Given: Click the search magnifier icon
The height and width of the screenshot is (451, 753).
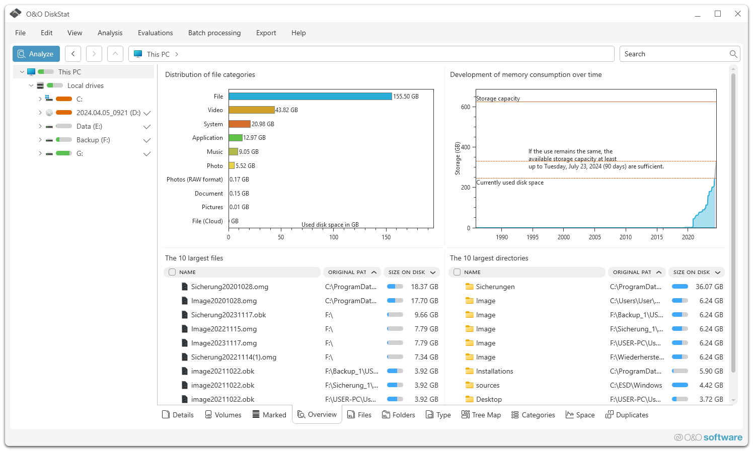Looking at the screenshot, I should [x=733, y=54].
